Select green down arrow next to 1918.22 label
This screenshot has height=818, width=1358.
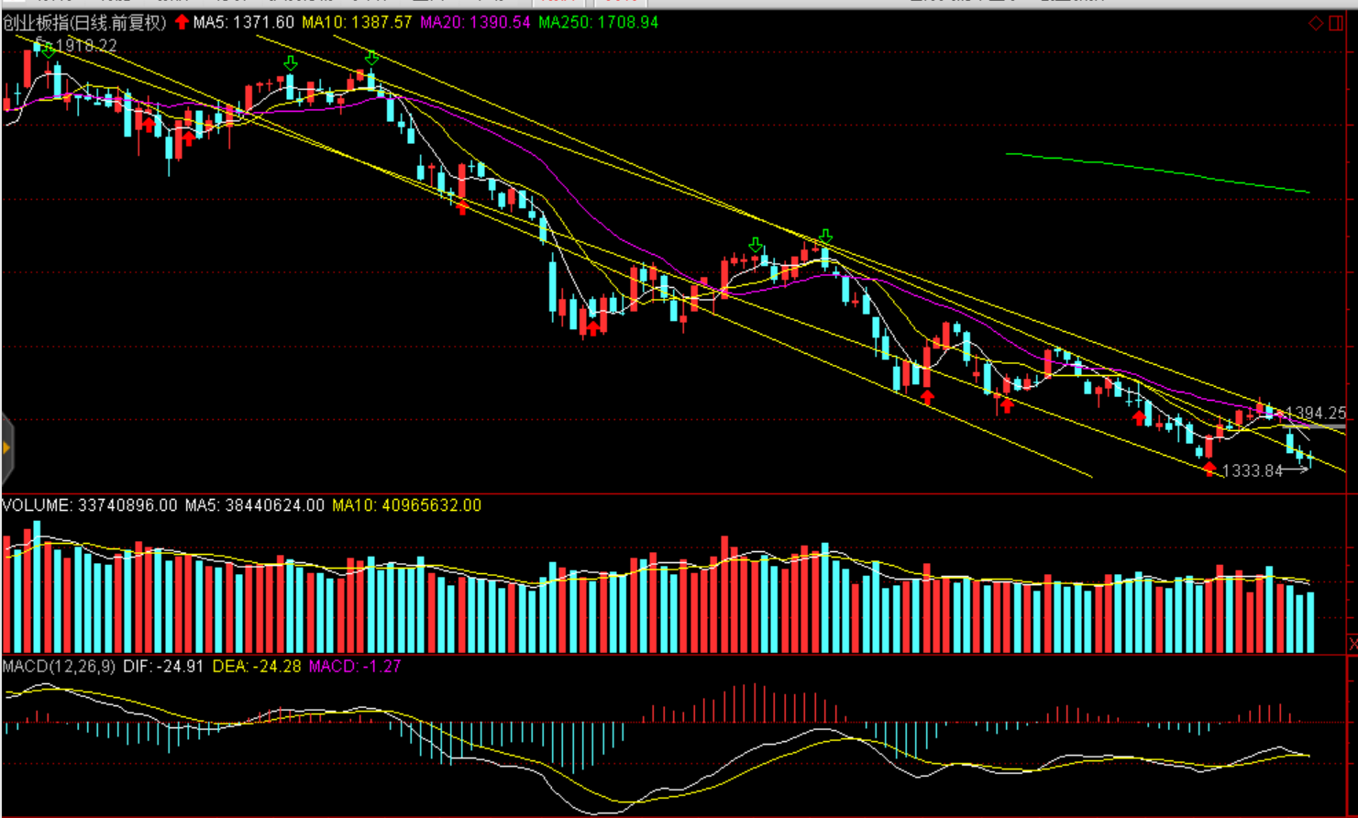pyautogui.click(x=48, y=53)
